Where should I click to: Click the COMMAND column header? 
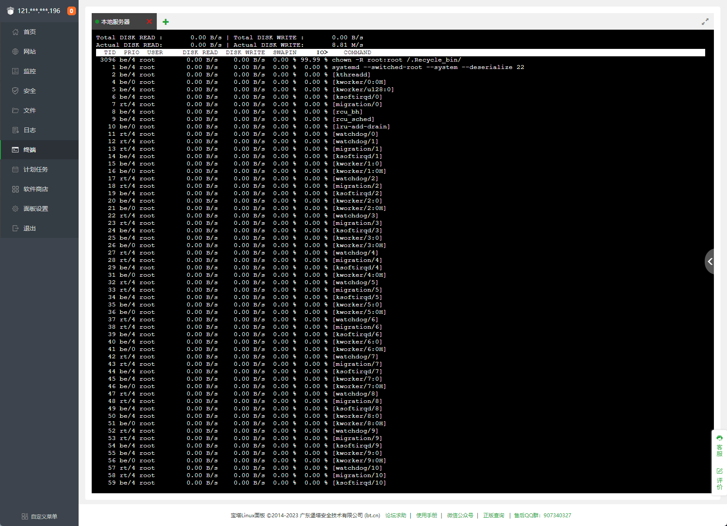pos(358,52)
